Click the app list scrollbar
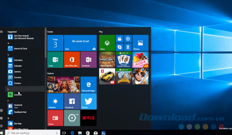Image resolution: width=232 pixels, height=135 pixels. tap(46, 43)
